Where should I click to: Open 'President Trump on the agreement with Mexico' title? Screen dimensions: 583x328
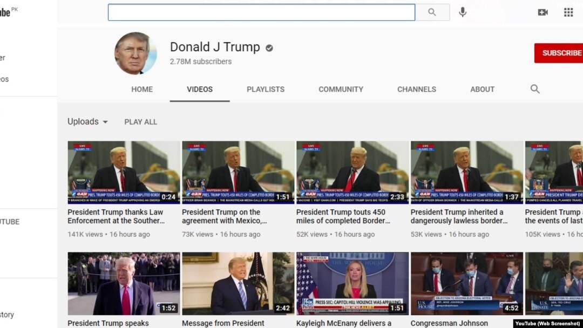224,216
